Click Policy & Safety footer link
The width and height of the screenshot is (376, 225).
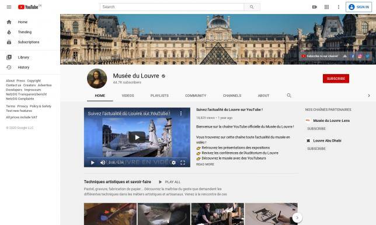40,106
